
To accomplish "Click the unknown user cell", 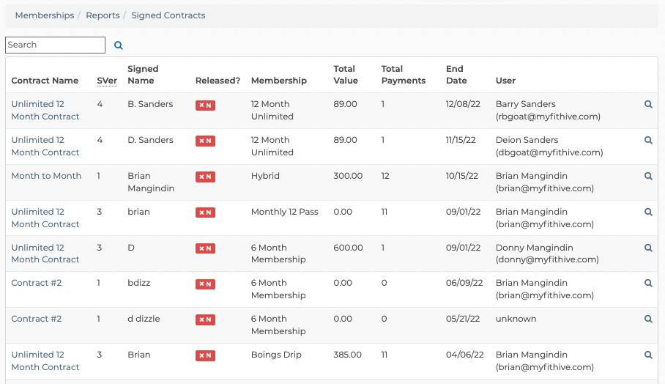I will (x=516, y=319).
